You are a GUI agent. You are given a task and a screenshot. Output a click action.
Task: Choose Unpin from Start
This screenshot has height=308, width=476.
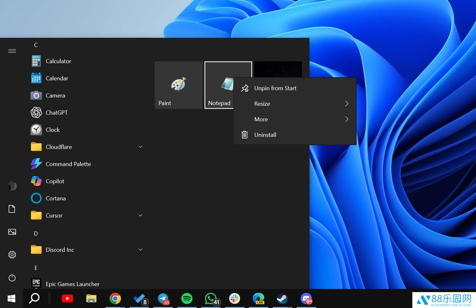(x=275, y=88)
